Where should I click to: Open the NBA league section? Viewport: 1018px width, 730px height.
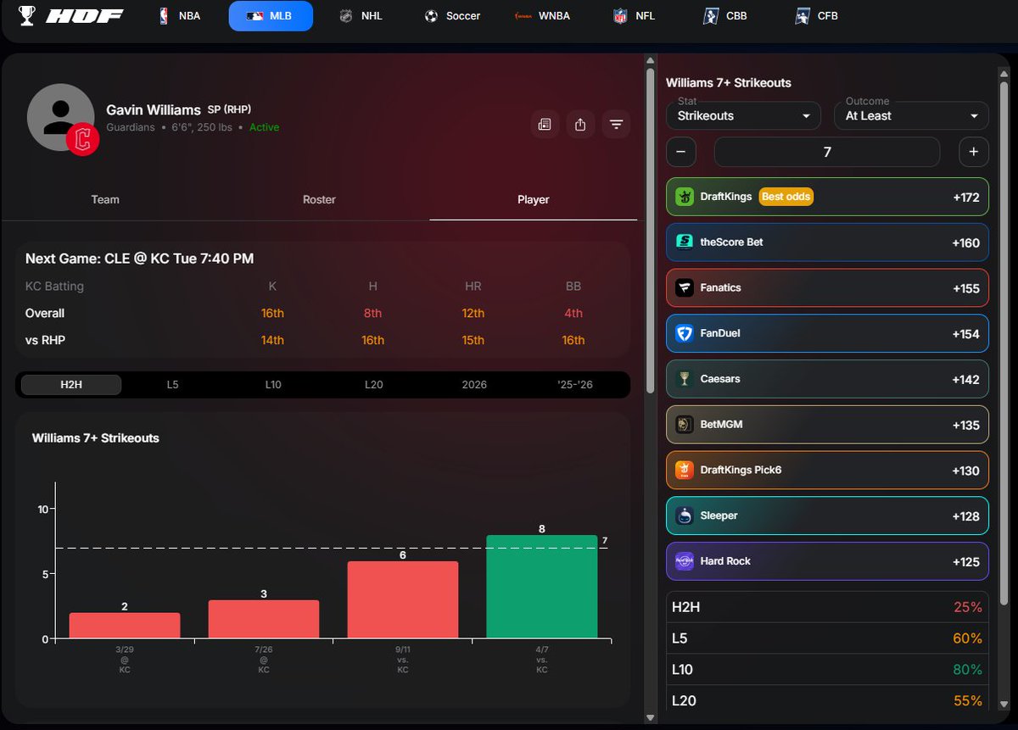[180, 16]
